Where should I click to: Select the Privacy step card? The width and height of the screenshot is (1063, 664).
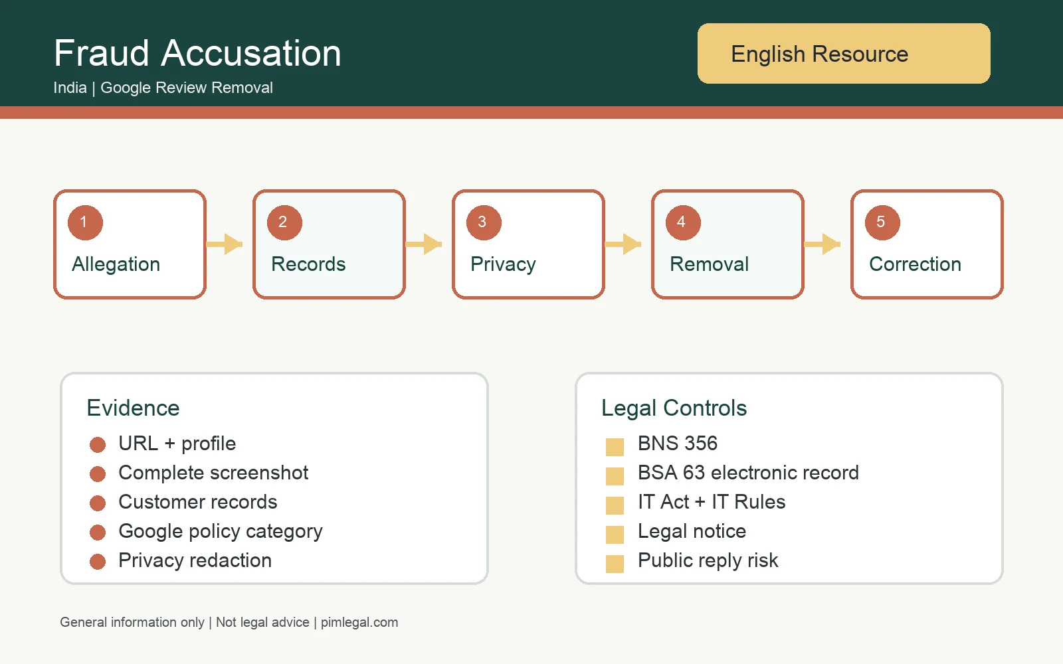(528, 244)
